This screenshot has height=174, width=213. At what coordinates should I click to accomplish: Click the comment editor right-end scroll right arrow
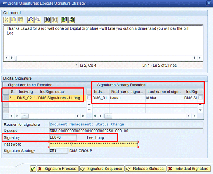click(199, 58)
